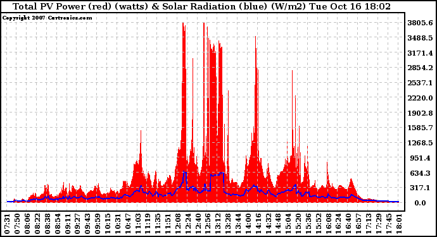This screenshot has height=237, width=437.
Task: Click the 14:16 time label
Action: click(x=258, y=224)
